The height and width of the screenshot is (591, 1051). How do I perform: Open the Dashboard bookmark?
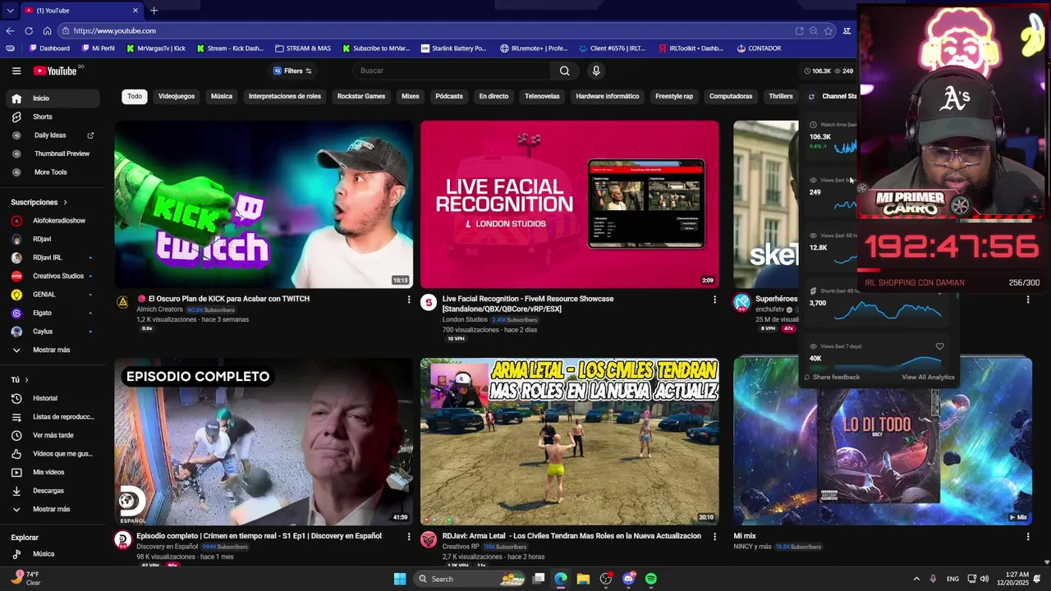49,48
